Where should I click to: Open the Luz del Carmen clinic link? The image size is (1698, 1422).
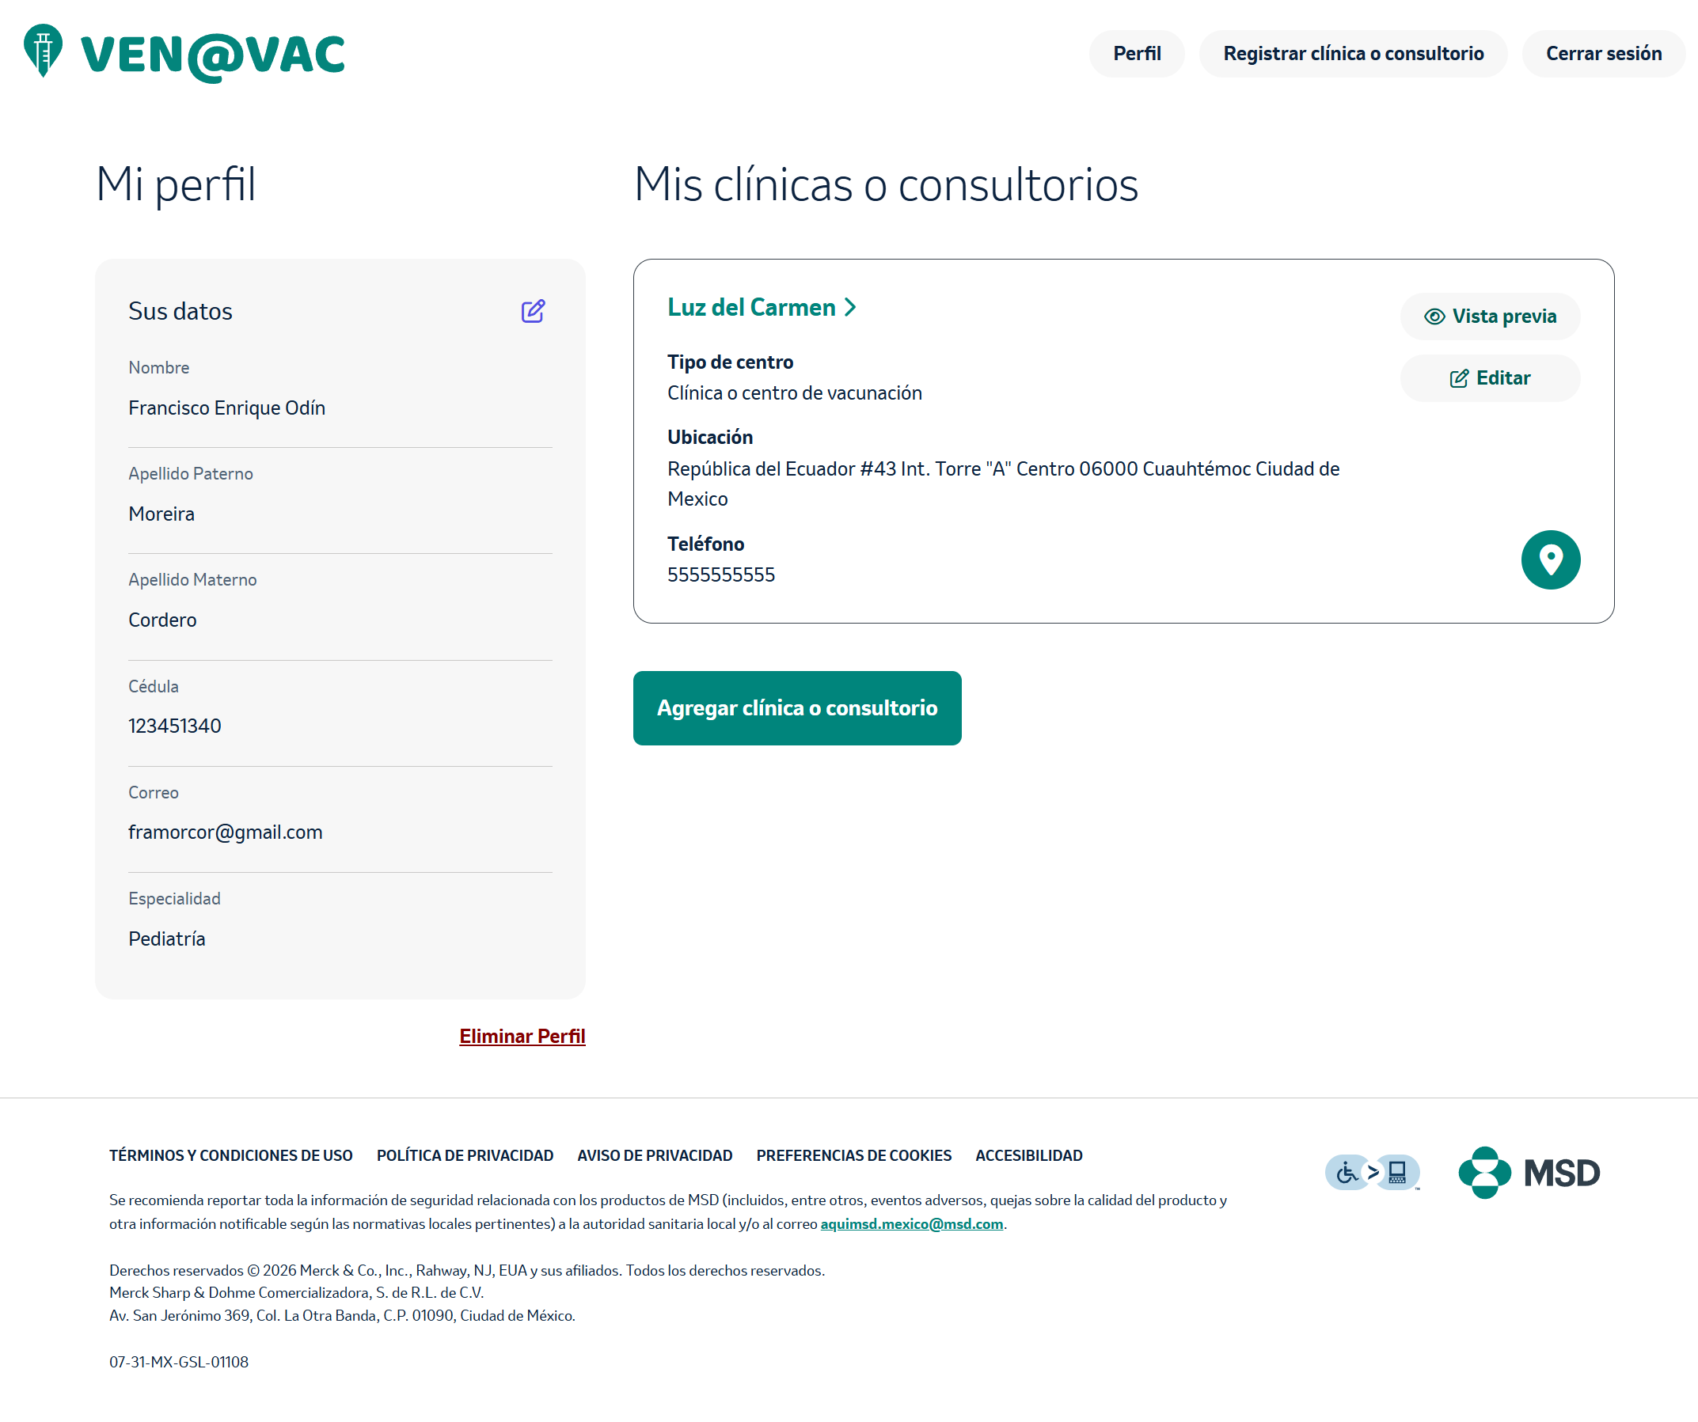tap(761, 307)
